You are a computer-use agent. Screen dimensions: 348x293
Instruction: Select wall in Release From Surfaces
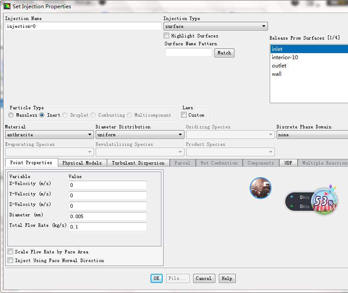(x=309, y=74)
